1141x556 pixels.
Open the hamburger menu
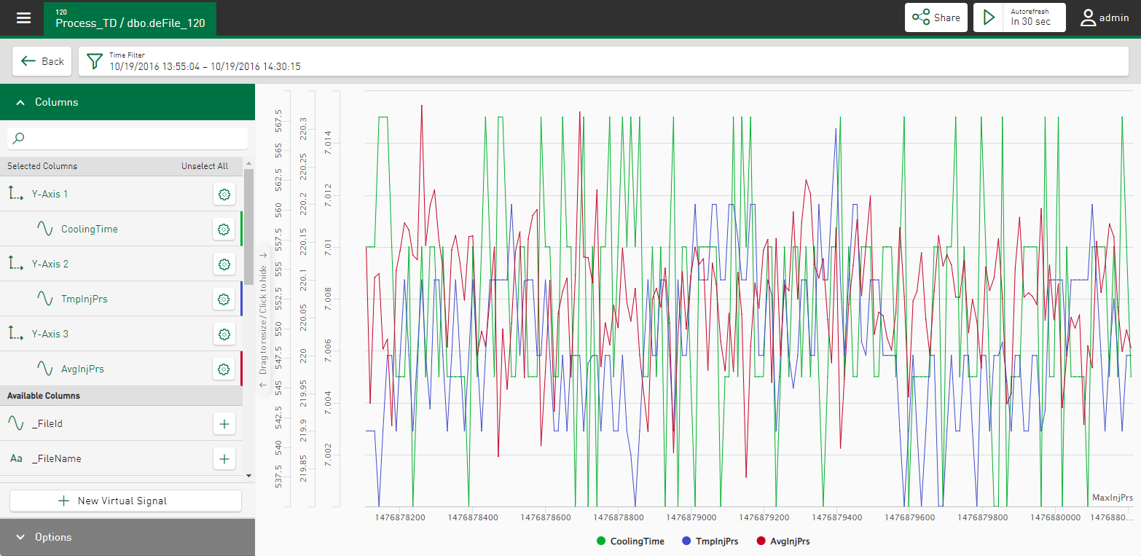(24, 18)
